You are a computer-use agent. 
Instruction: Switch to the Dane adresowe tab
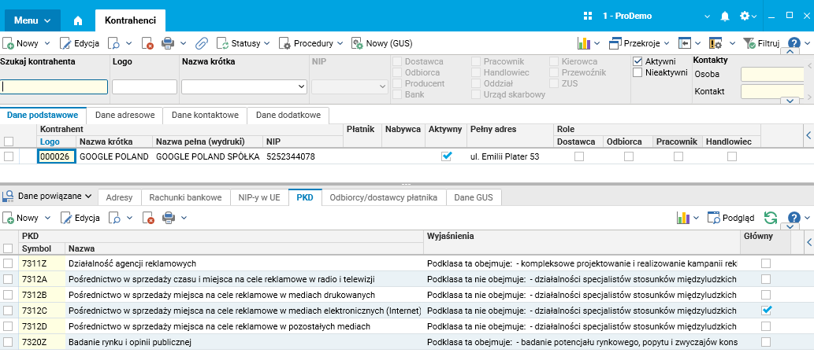[125, 115]
